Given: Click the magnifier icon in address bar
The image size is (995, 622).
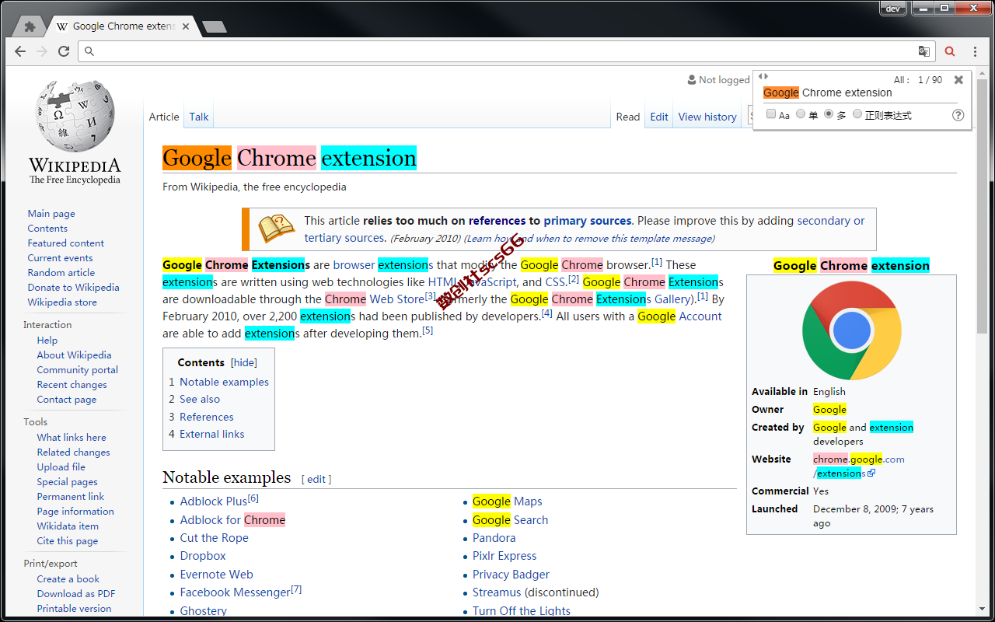Looking at the screenshot, I should pyautogui.click(x=89, y=51).
